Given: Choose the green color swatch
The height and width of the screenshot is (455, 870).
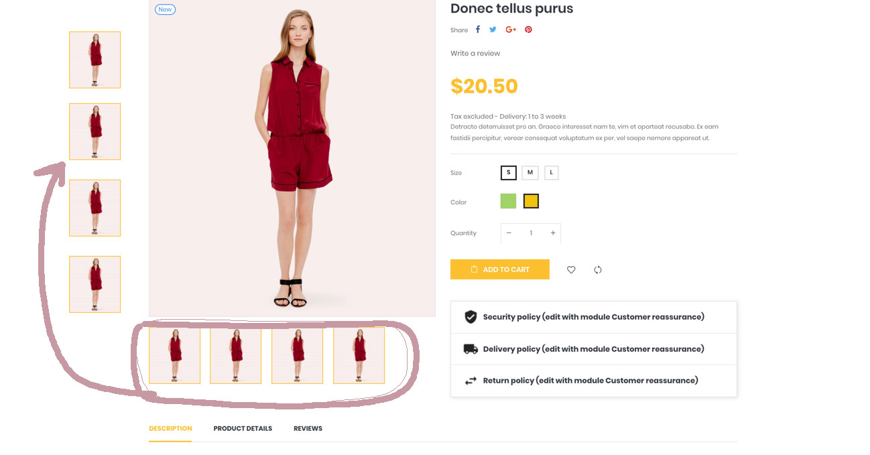Looking at the screenshot, I should pyautogui.click(x=508, y=201).
